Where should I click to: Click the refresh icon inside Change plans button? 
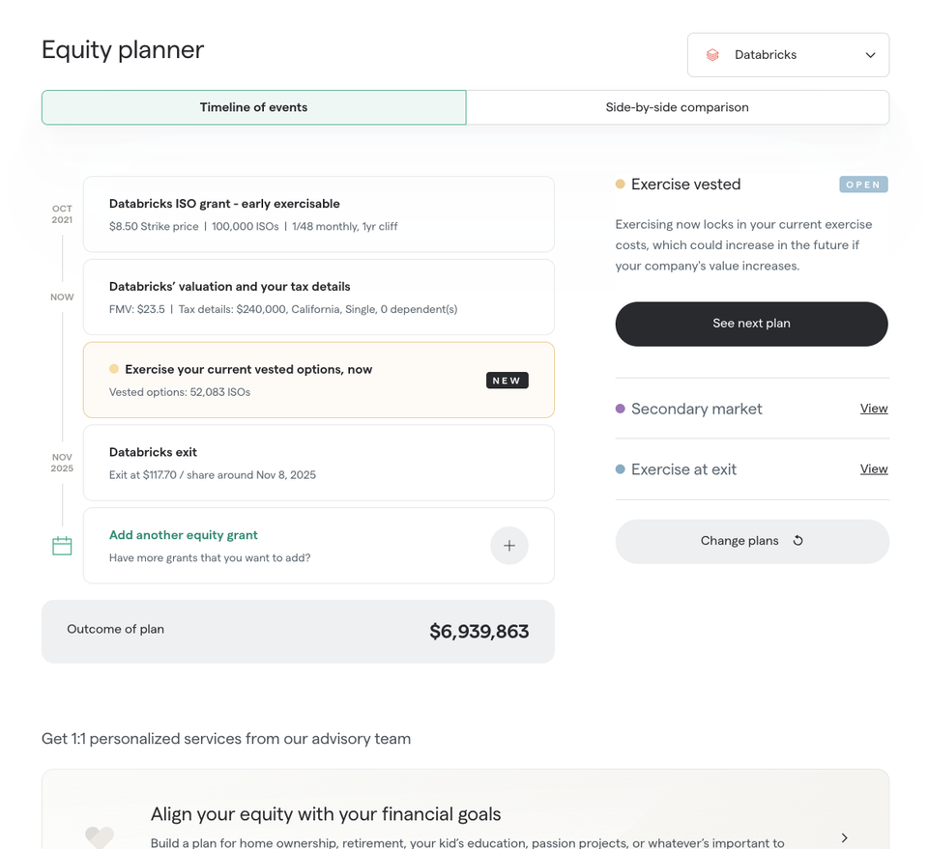pos(798,541)
